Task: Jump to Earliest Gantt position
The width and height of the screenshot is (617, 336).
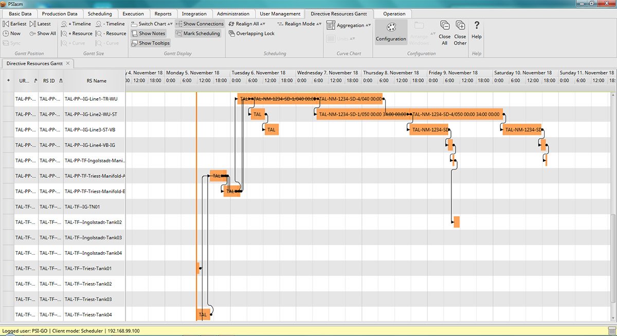Action: point(14,24)
